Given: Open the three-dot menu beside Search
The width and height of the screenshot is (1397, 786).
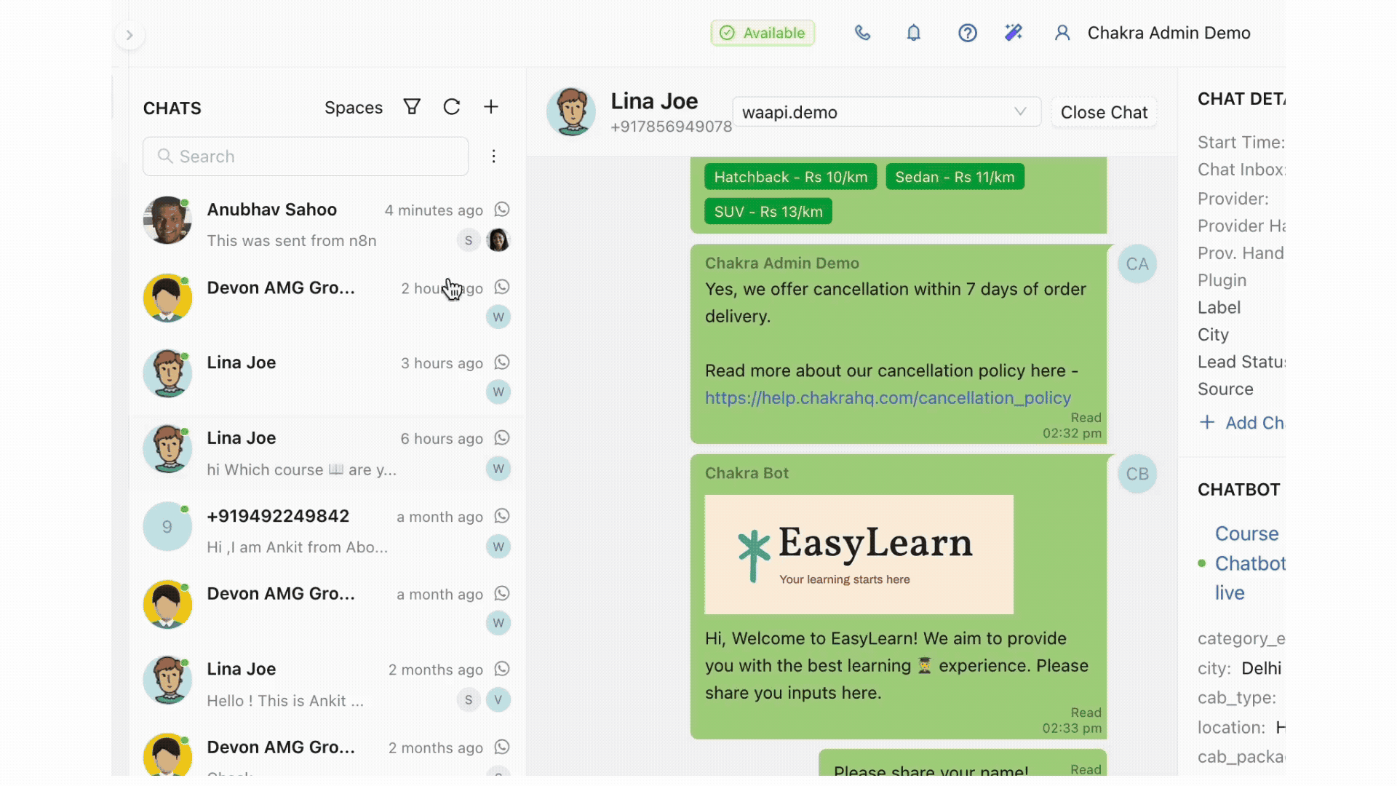Looking at the screenshot, I should [493, 156].
